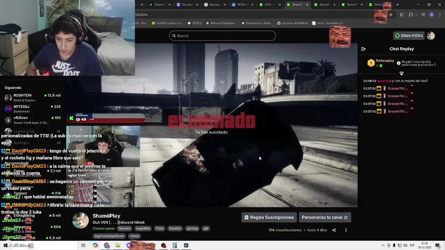The width and height of the screenshot is (445, 250).
Task: Collapse the Chat Replay panel icon
Action: (x=363, y=49)
